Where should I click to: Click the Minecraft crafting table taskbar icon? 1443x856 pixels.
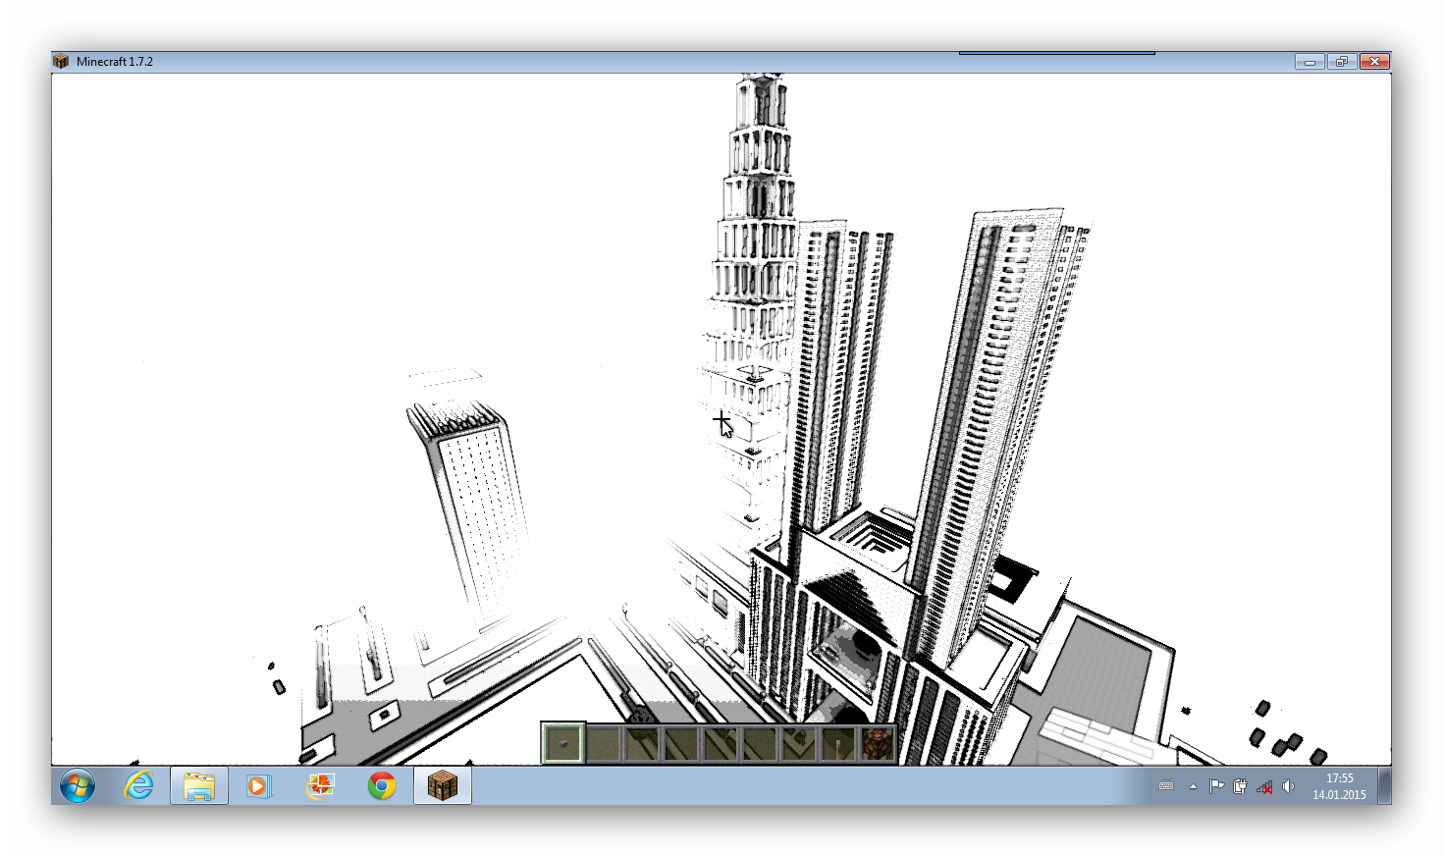[443, 785]
